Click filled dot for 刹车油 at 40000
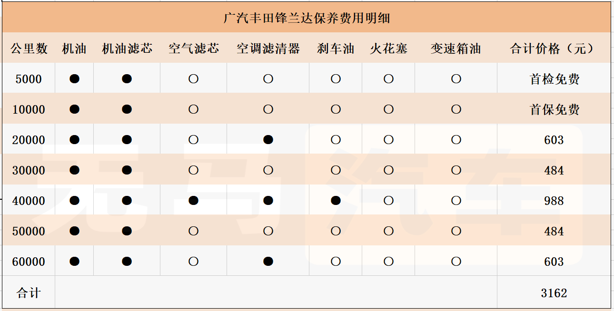The height and width of the screenshot is (311, 614). [336, 201]
